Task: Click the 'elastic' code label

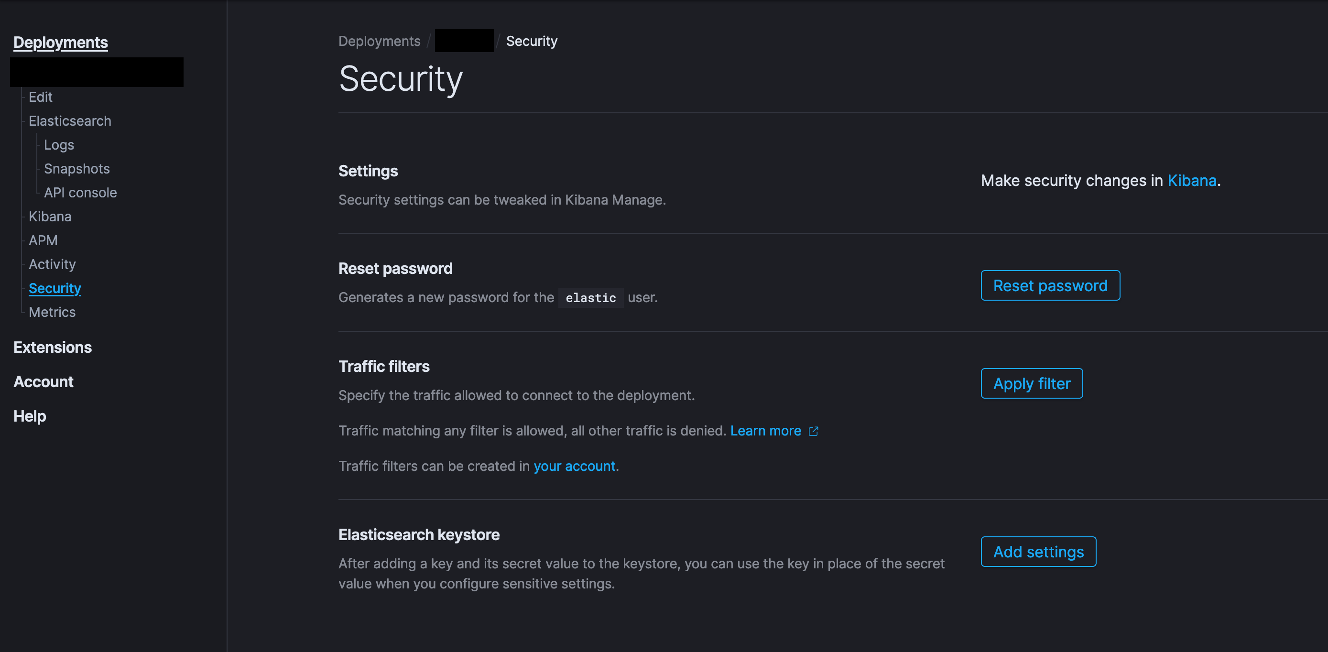Action: tap(591, 298)
